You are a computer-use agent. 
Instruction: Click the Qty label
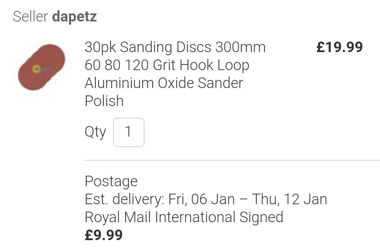95,132
